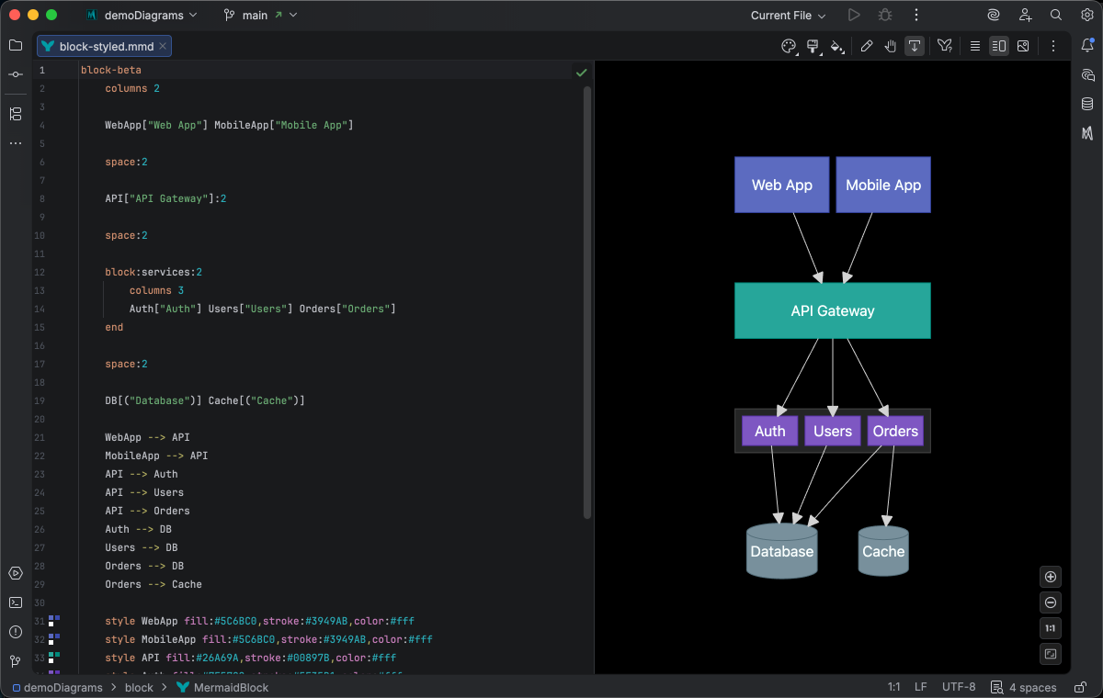Switch to editor and preview split view
This screenshot has width=1103, height=698.
(x=999, y=46)
